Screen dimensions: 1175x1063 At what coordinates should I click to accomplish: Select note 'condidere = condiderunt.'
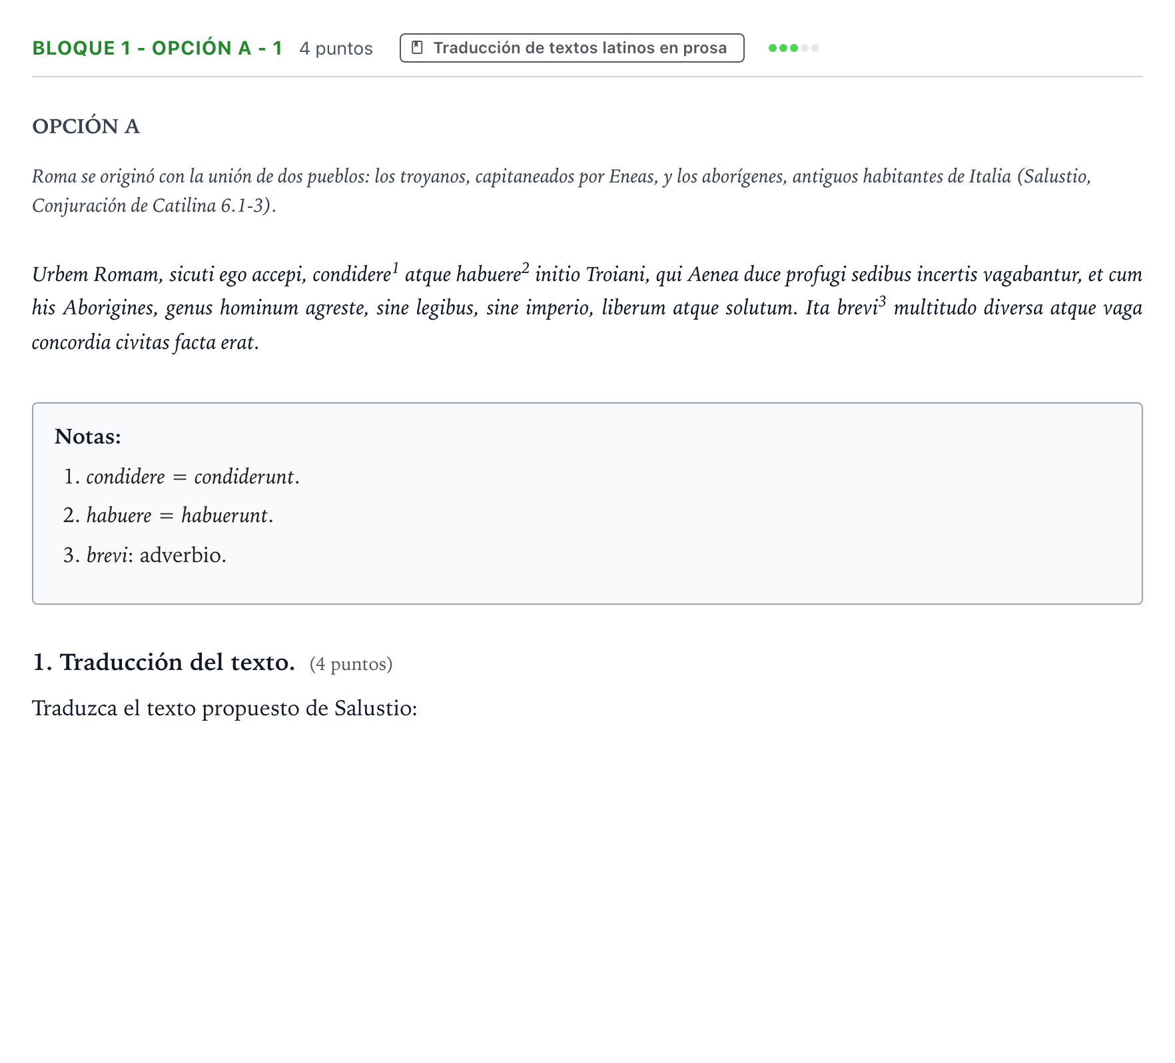click(193, 477)
